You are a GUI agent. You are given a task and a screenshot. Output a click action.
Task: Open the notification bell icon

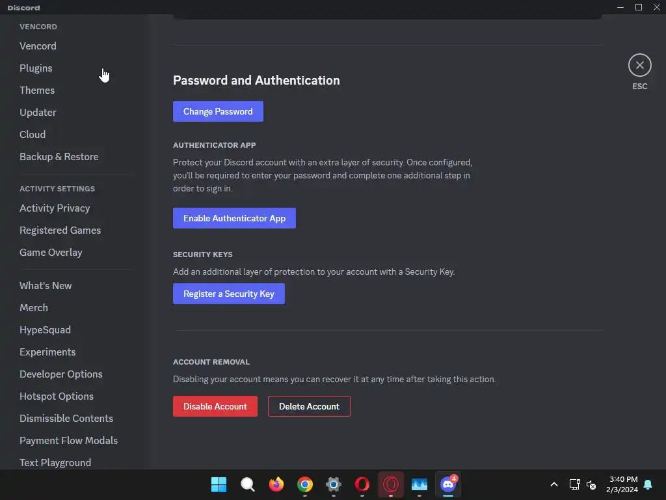(x=648, y=484)
